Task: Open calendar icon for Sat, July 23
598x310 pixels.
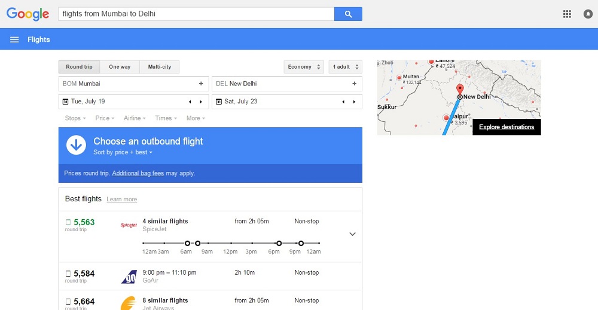Action: [218, 102]
